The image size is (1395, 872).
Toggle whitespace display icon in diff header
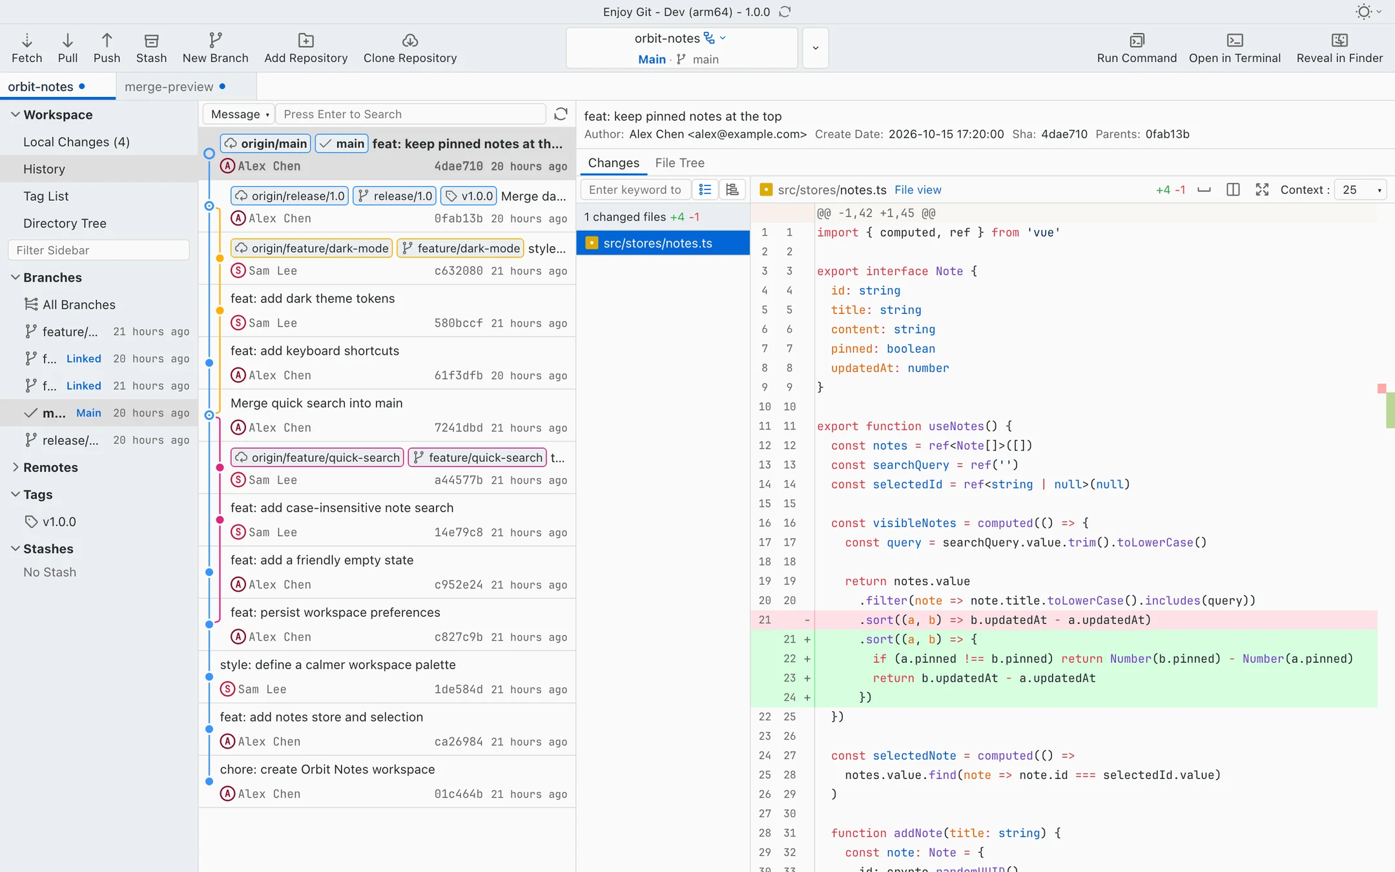pos(1204,190)
